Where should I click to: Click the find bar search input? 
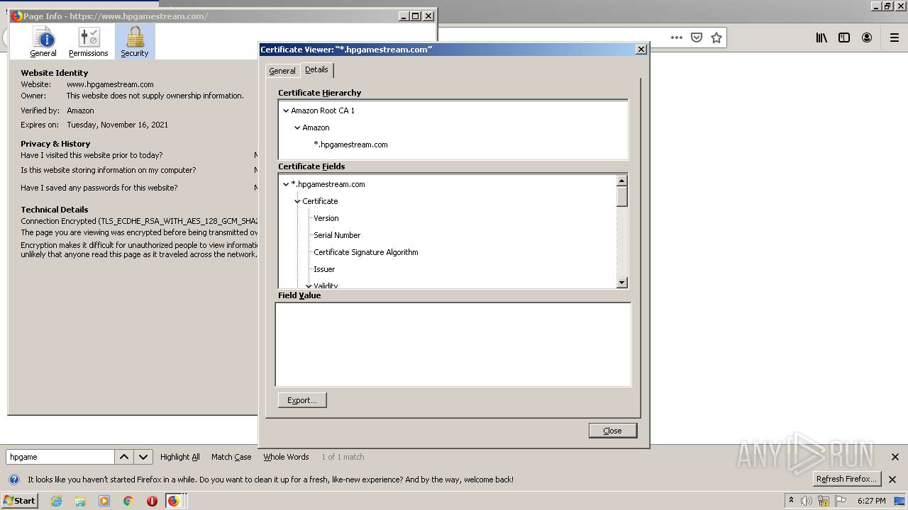60,457
